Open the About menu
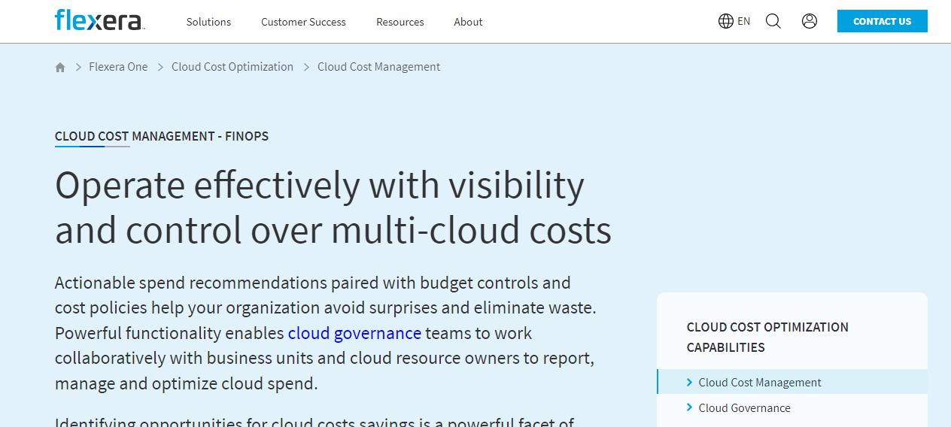 pos(468,22)
